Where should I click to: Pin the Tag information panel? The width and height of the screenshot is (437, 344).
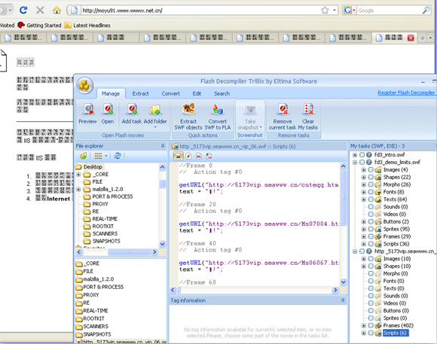(343, 300)
